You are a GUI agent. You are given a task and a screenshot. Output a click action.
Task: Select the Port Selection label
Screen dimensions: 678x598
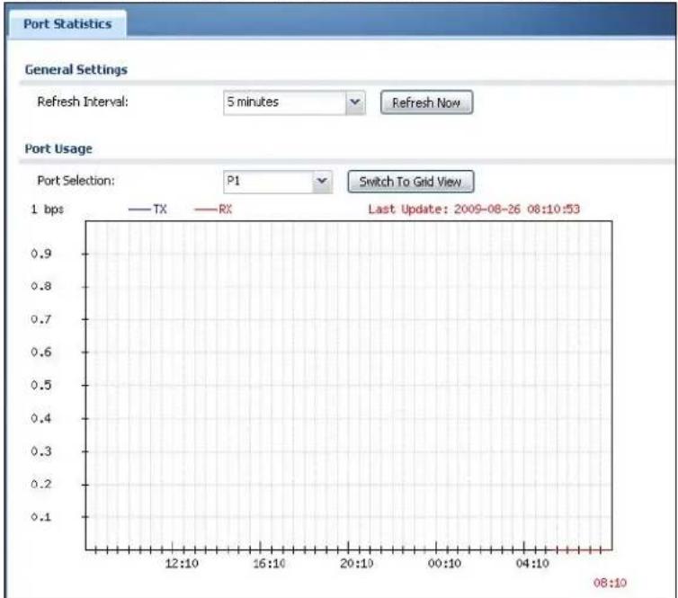point(76,181)
